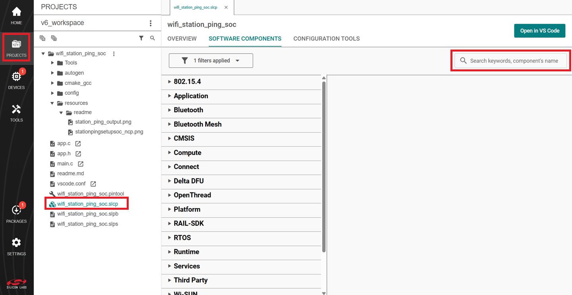Expand the Bluetooth component category
The height and width of the screenshot is (295, 572).
188,110
